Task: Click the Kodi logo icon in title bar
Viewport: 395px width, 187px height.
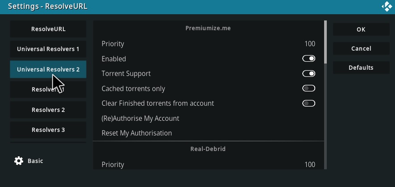Action: tap(387, 7)
